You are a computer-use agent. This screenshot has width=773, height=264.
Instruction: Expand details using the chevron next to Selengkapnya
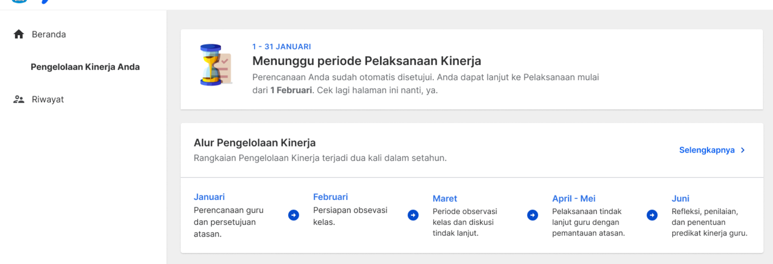[743, 150]
